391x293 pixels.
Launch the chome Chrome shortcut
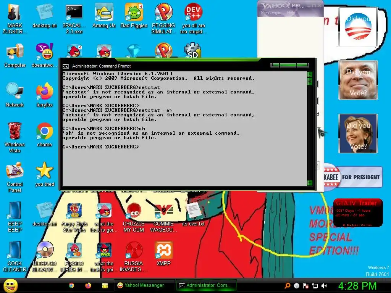[x=44, y=135]
